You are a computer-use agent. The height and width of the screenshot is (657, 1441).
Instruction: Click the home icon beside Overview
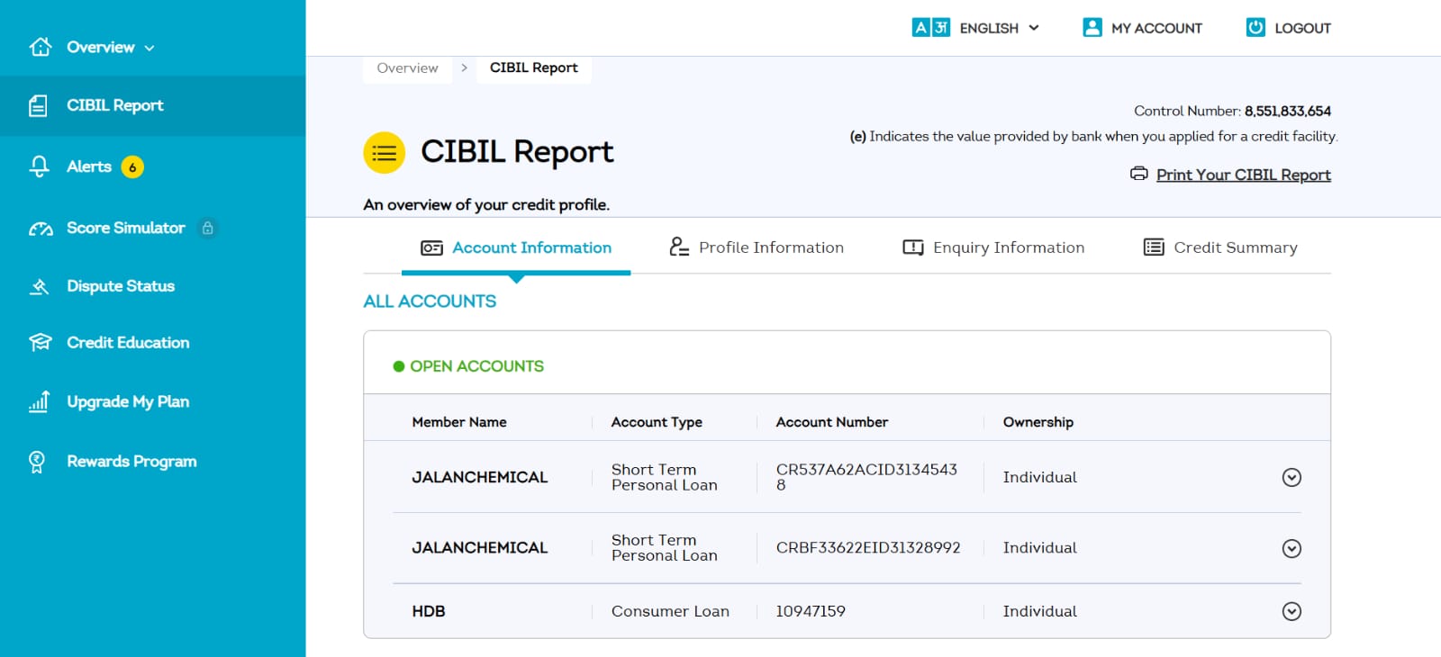click(41, 47)
